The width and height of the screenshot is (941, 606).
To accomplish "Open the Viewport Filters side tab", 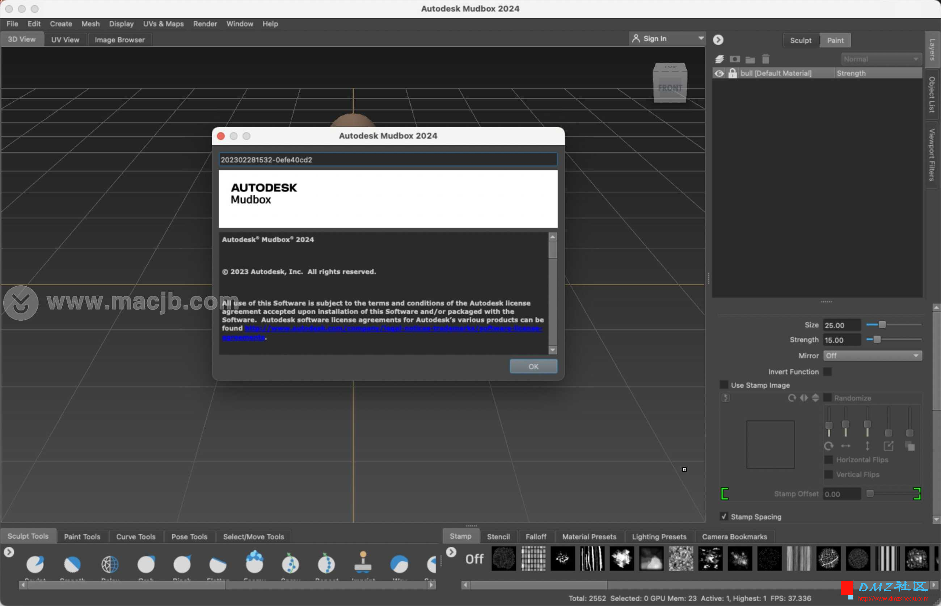I will (932, 155).
